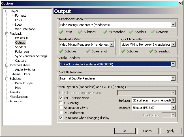This screenshot has width=184, height=137.
Task: Open the Subtitle Renderer dropdown
Action: point(173,78)
